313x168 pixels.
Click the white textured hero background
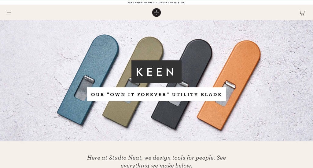pyautogui.click(x=30, y=60)
